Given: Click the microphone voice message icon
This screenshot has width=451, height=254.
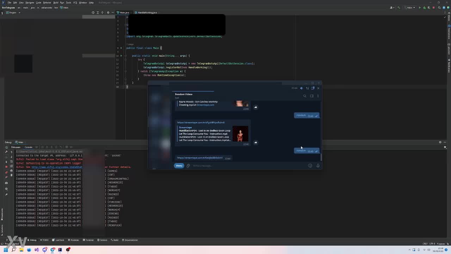Looking at the screenshot, I should (x=318, y=166).
